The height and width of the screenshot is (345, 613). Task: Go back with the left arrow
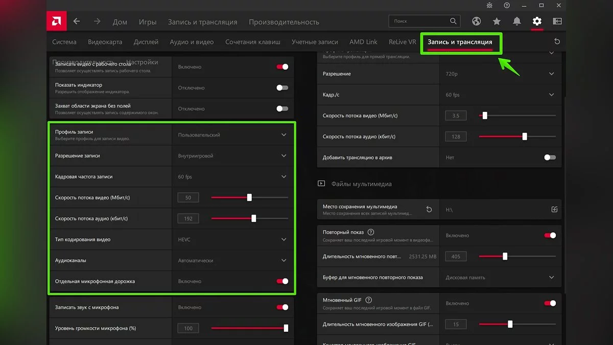pyautogui.click(x=77, y=21)
